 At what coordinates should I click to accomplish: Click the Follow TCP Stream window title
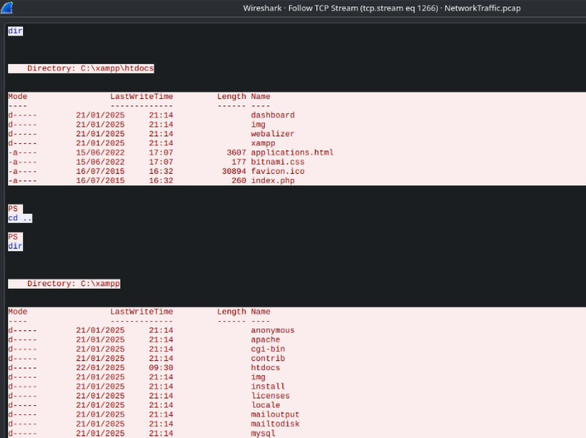coord(381,8)
